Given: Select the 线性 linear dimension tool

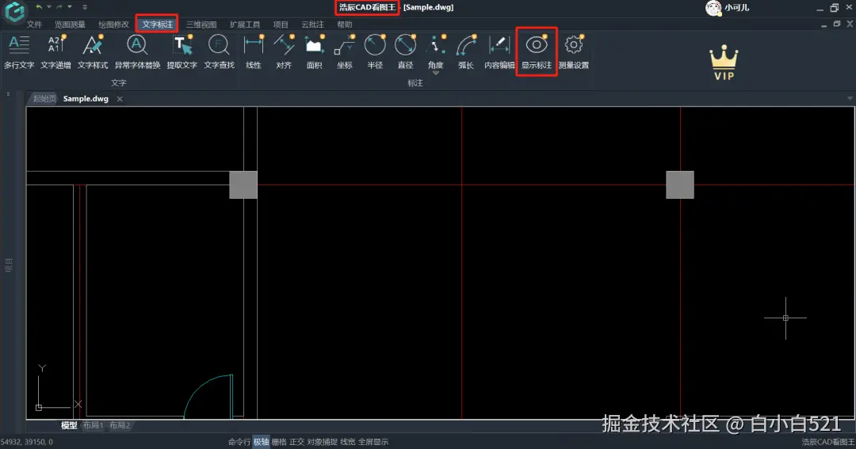Looking at the screenshot, I should pos(254,51).
